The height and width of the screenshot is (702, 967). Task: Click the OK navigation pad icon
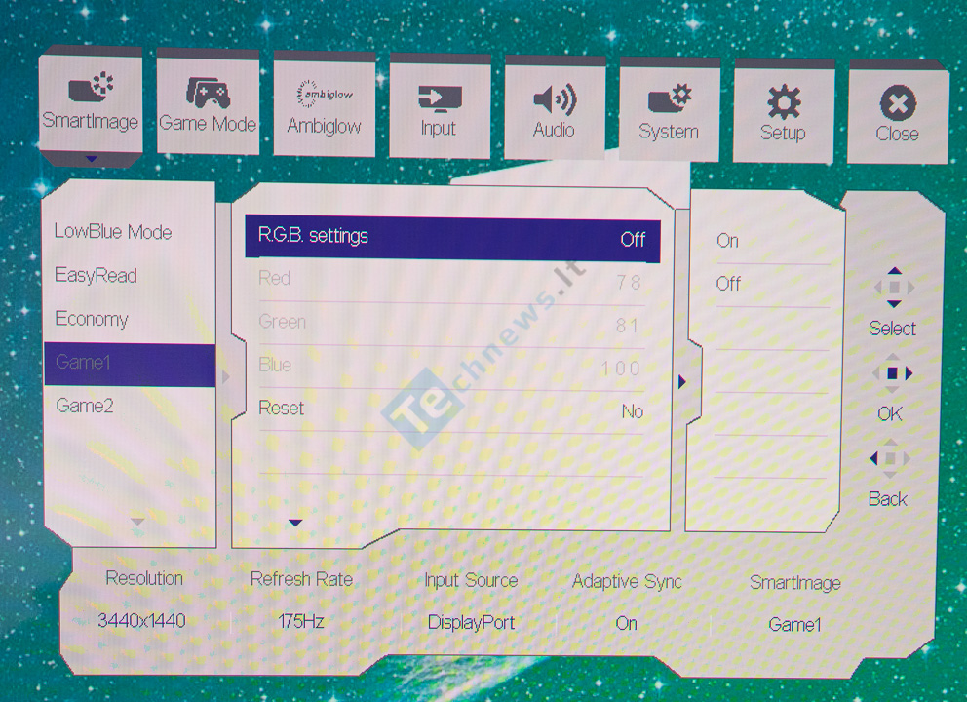coord(892,373)
